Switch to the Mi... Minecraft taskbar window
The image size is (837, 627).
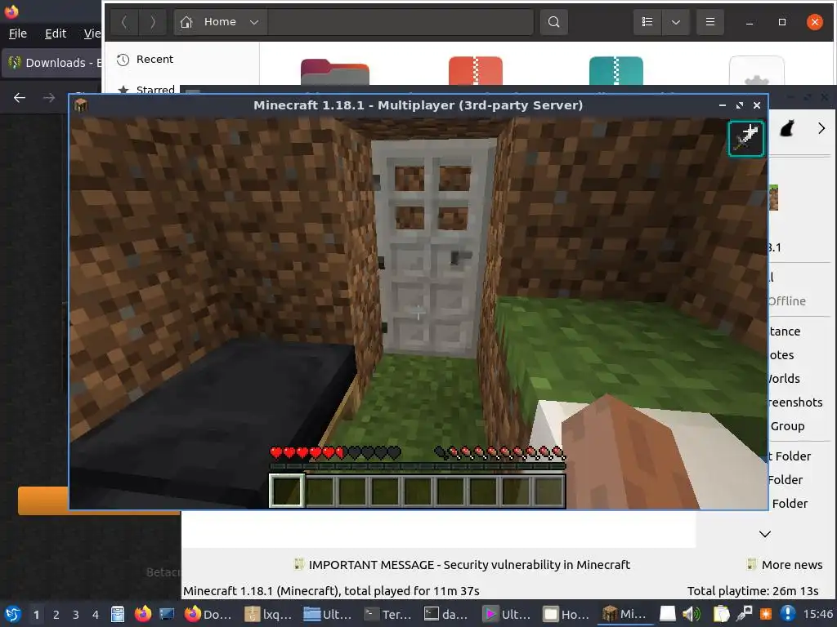(625, 614)
